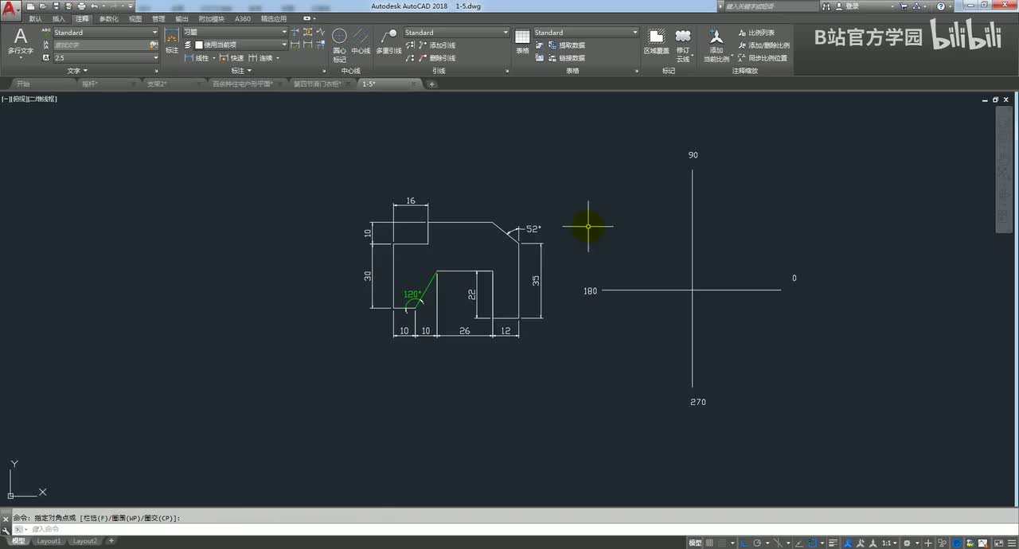Viewport: 1019px width, 549px height.
Task: Click 添加当前比例 add current scale
Action: [x=716, y=45]
